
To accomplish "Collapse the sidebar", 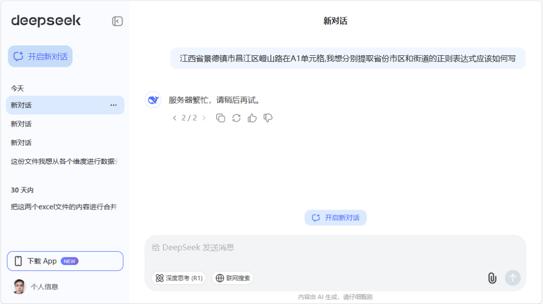I will click(117, 21).
